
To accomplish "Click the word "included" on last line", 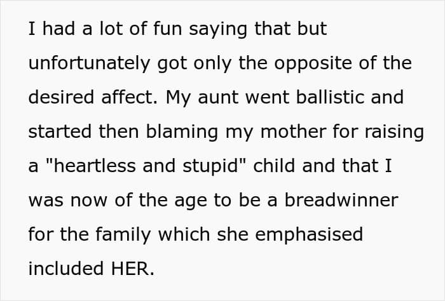I will pyautogui.click(x=66, y=269).
